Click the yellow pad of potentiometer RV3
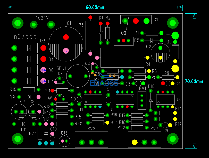Screen dimensions: 209x158 [135, 142]
